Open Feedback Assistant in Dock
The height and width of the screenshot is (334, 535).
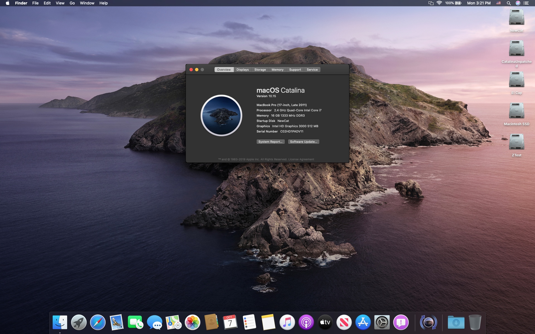tap(401, 322)
